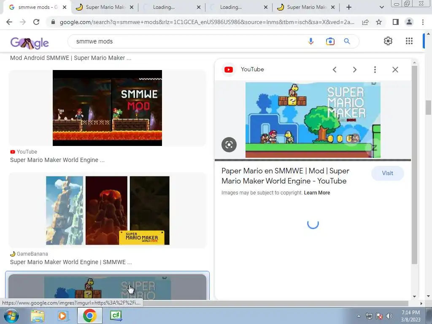Open the YouTube 'Super Mario Maker World Engine' link

[57, 160]
